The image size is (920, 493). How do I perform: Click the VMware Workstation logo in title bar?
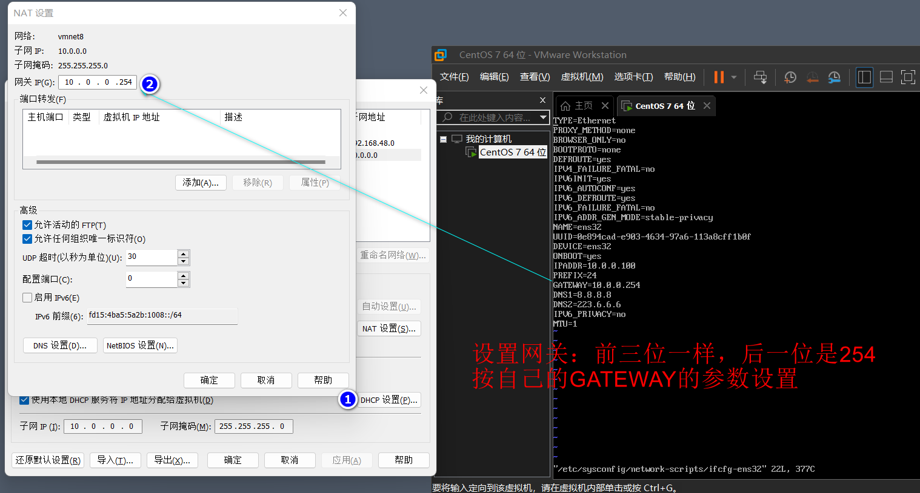point(441,55)
